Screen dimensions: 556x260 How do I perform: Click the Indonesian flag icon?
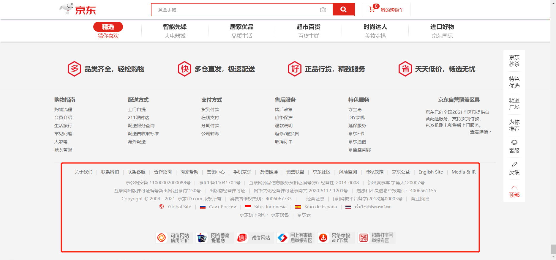point(248,207)
